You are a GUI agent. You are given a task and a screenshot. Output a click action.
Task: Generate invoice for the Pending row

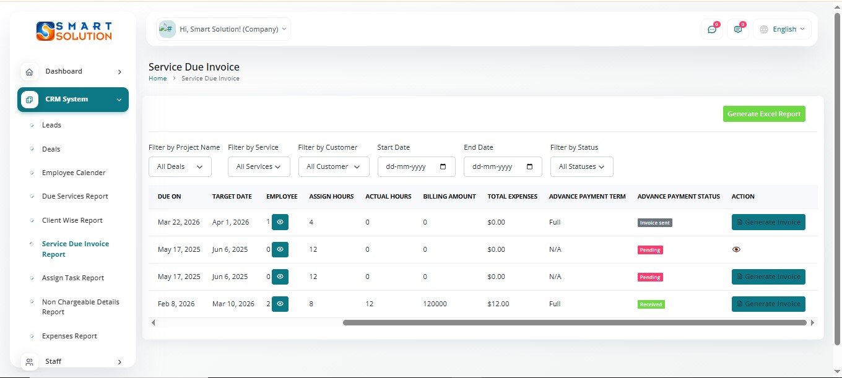coord(768,277)
